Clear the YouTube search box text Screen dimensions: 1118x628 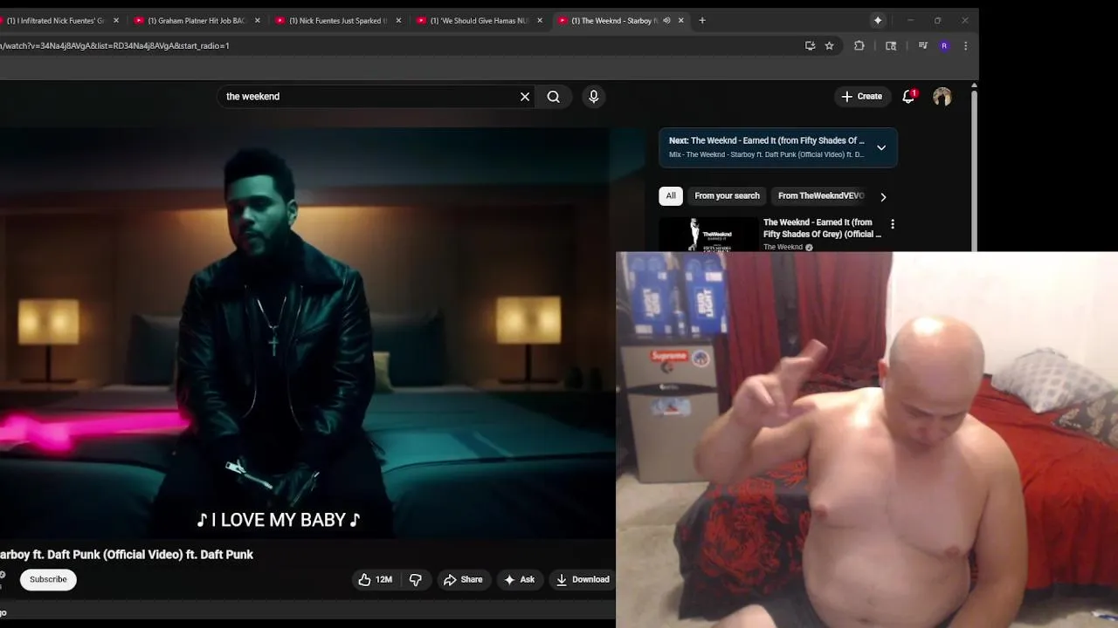point(525,97)
